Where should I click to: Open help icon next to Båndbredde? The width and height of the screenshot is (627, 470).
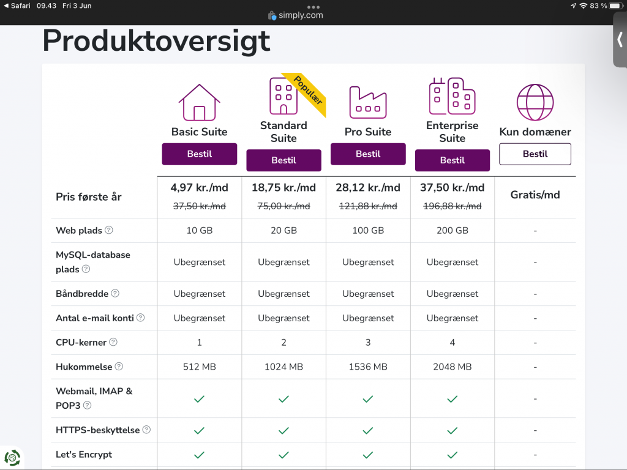click(x=115, y=293)
